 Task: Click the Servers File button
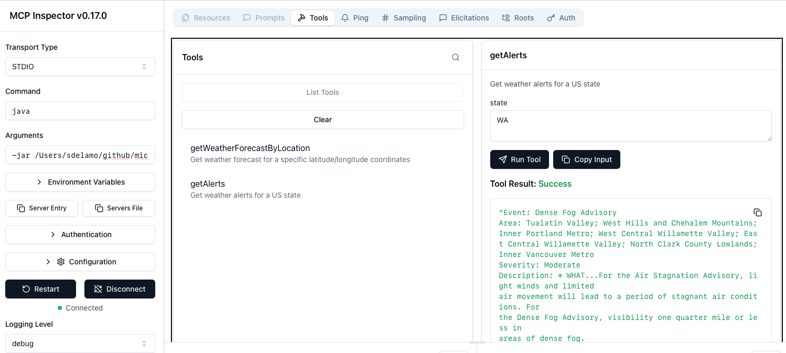pos(119,208)
